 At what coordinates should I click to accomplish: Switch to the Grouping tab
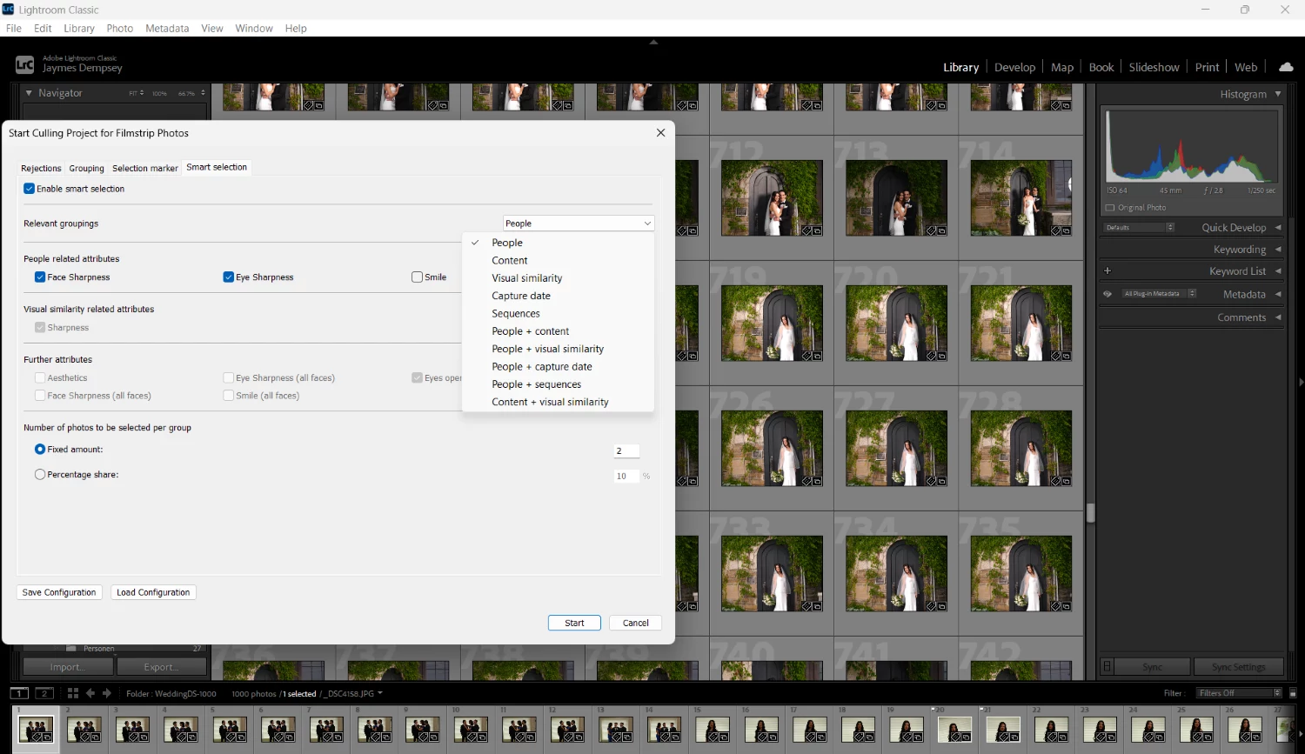[x=86, y=168]
